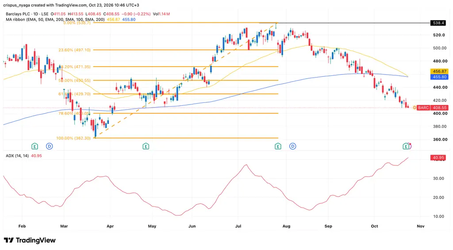Select the late July earnings E marker
Viewport: 453px width, 250px height.
click(x=278, y=146)
